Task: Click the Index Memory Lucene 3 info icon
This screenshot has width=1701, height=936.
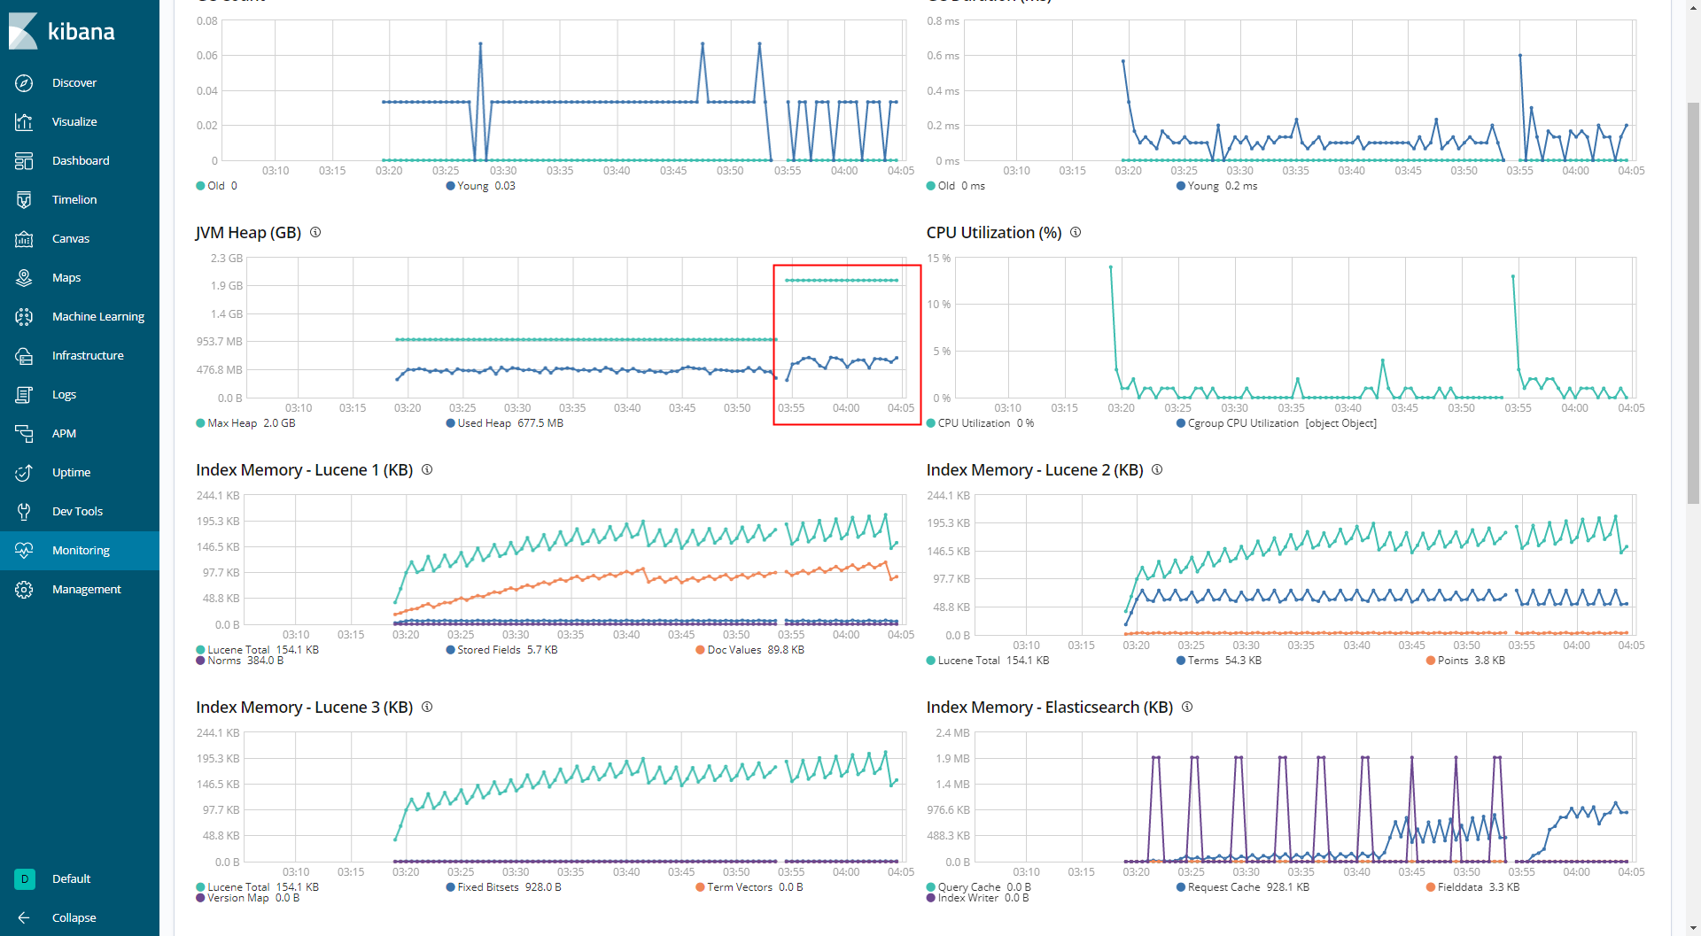Action: click(427, 707)
